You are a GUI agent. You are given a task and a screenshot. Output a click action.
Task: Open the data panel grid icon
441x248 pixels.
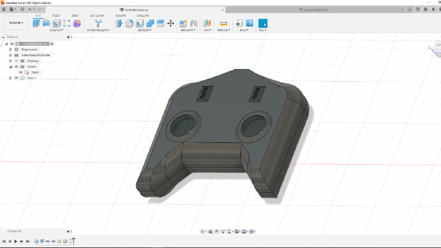tap(4, 9)
